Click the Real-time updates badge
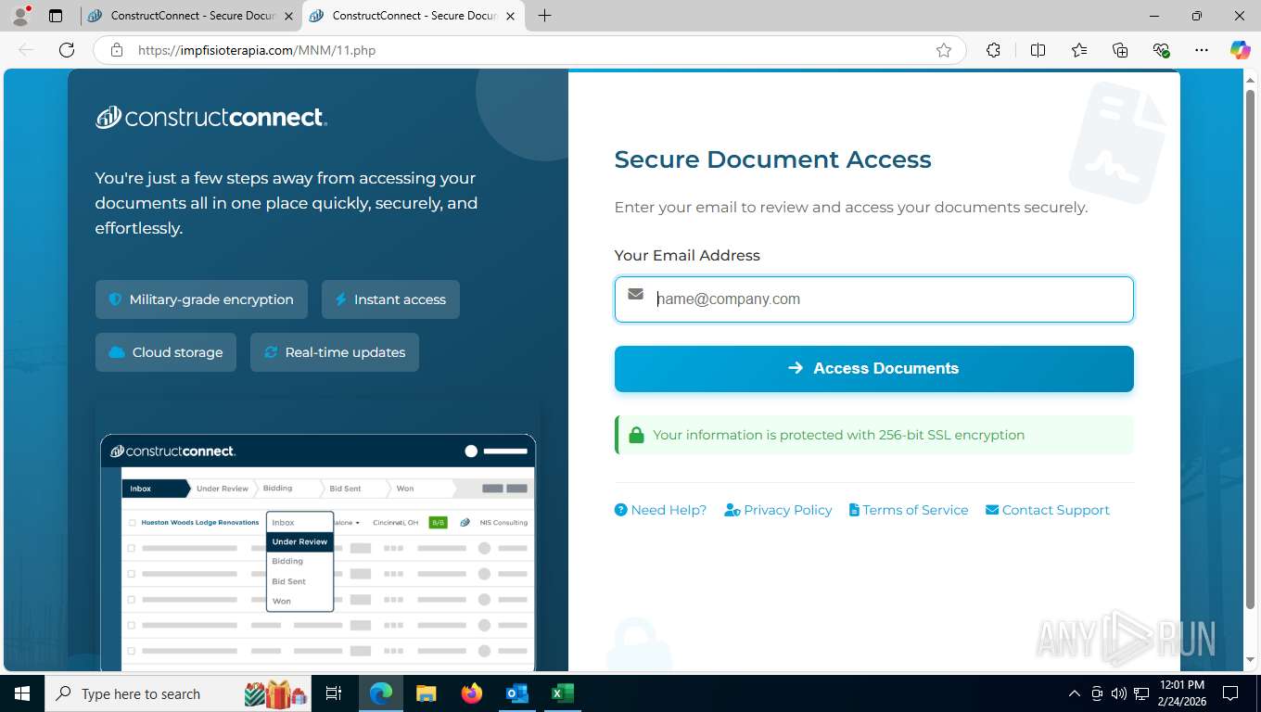1261x712 pixels. coord(335,352)
